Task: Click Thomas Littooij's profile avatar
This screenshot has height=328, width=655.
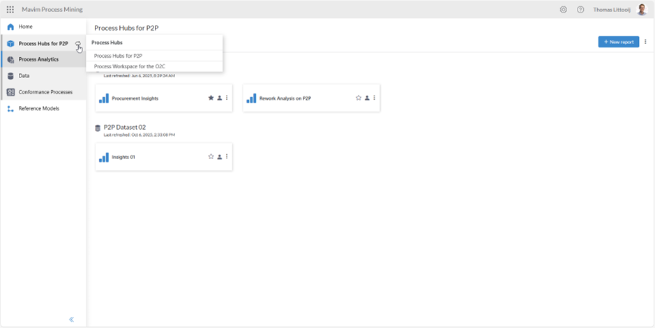Action: [642, 10]
